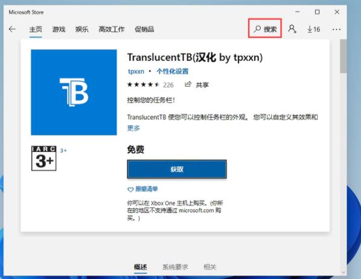361x279 pixels.
Task: Switch to the 主页 tab
Action: click(36, 29)
